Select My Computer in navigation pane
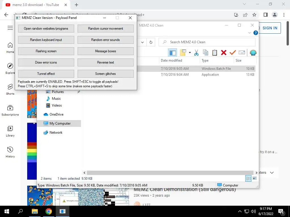Image resolution: width=290 pixels, height=217 pixels. point(59,123)
